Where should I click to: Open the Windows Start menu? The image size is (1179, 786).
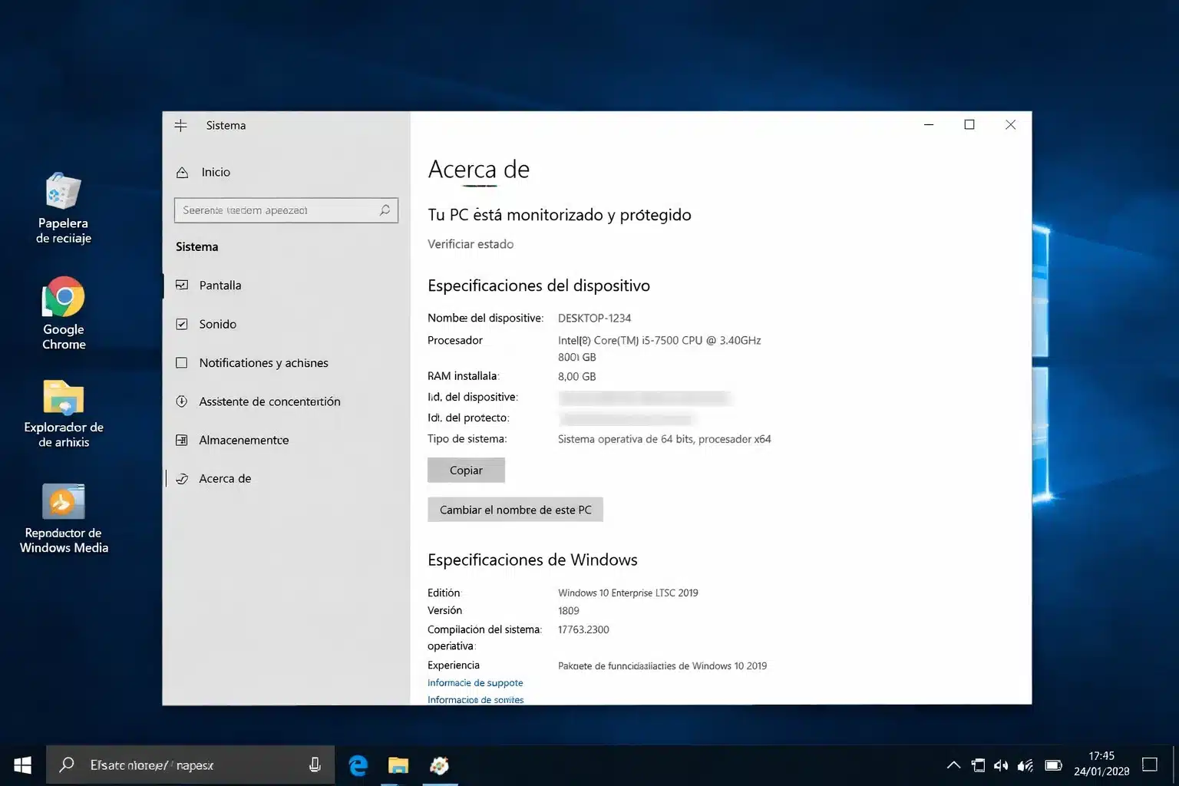click(21, 765)
